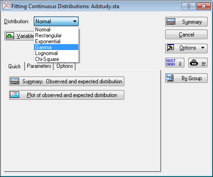Click the Summary button at top right
Viewport: 213px width, 177px height.
(x=186, y=22)
